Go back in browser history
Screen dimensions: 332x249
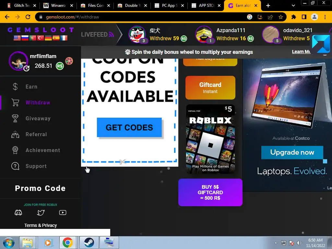[7, 17]
